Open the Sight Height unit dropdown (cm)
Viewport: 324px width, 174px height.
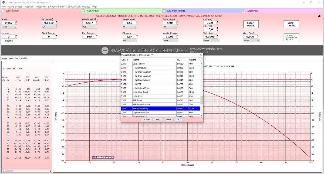[170, 27]
